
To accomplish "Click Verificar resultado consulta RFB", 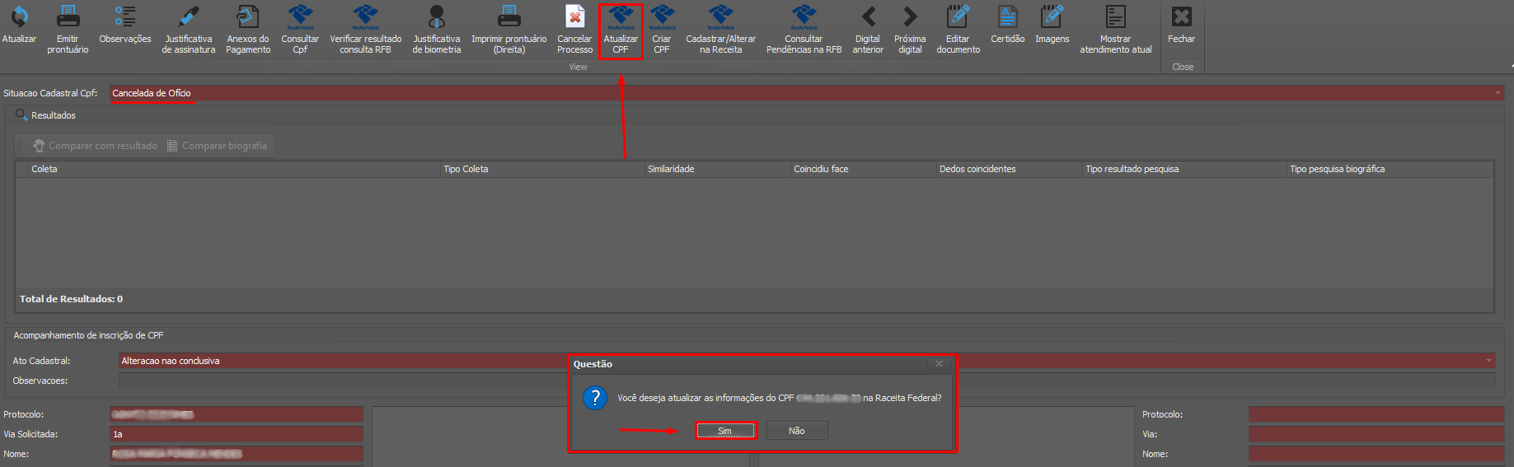I will tap(366, 29).
